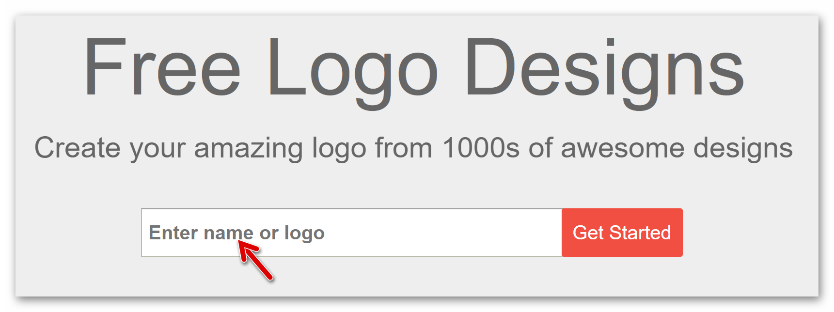The width and height of the screenshot is (834, 312).
Task: Click the word 'Free' in the heading
Action: (x=162, y=67)
